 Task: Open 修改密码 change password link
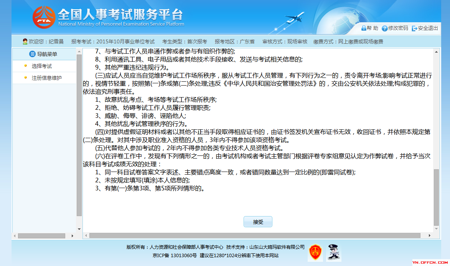pos(398,28)
